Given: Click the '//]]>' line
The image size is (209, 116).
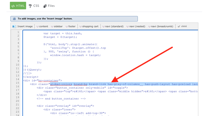Looking at the screenshot, I should coord(27,73).
